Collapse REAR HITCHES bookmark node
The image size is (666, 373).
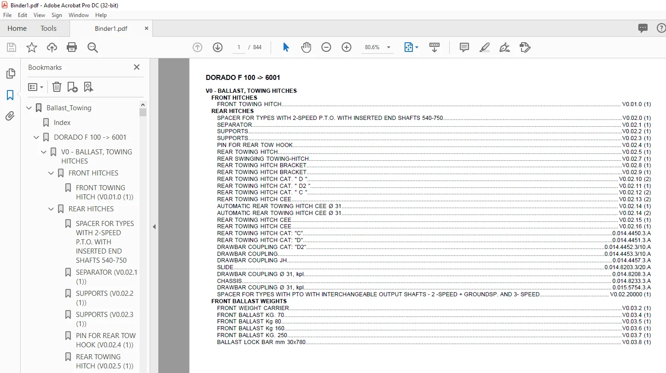[x=51, y=209]
